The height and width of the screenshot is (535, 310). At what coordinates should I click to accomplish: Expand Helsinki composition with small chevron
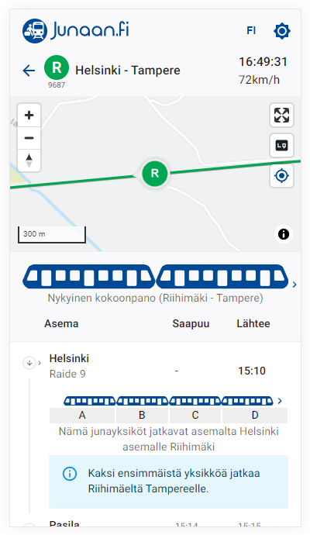point(280,401)
